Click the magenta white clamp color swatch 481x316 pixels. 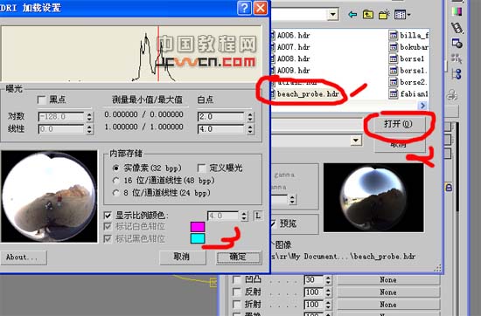coord(198,227)
